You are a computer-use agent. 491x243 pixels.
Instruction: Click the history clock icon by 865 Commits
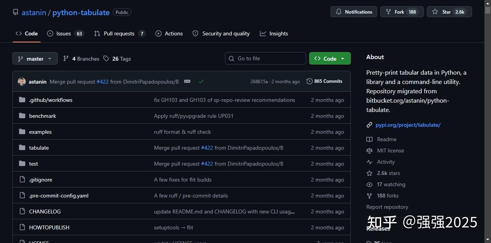click(310, 81)
